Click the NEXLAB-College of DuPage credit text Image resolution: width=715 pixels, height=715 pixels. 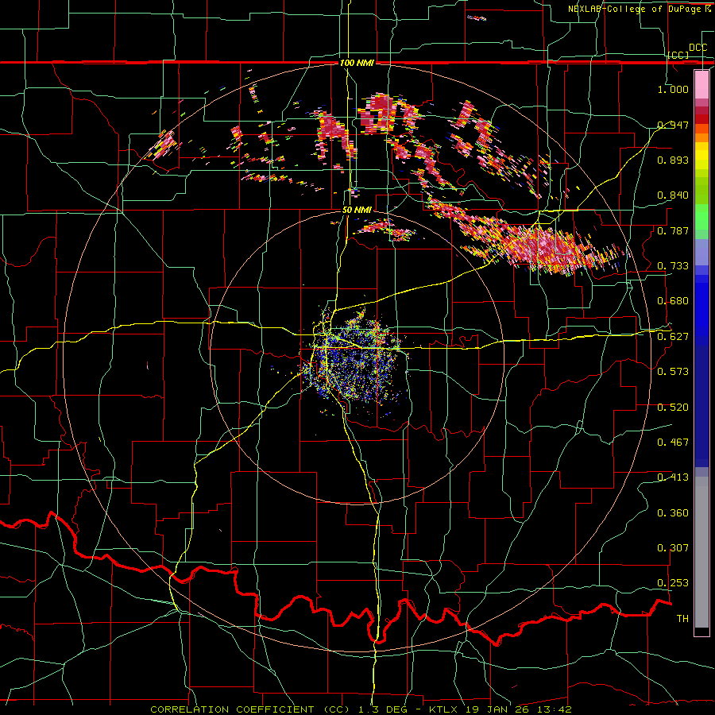point(636,9)
